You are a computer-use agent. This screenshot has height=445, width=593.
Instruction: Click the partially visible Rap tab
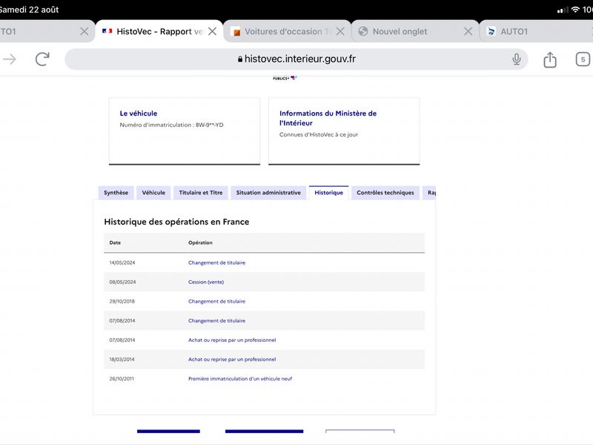click(x=429, y=193)
